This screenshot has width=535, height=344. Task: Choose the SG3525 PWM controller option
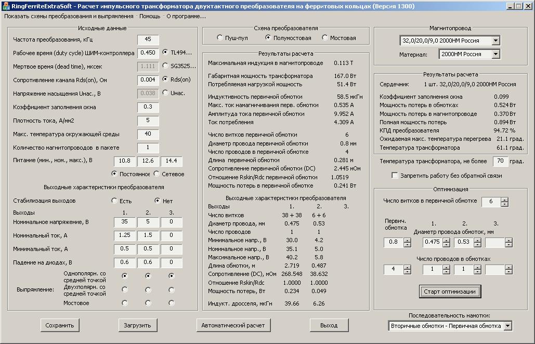coord(179,66)
